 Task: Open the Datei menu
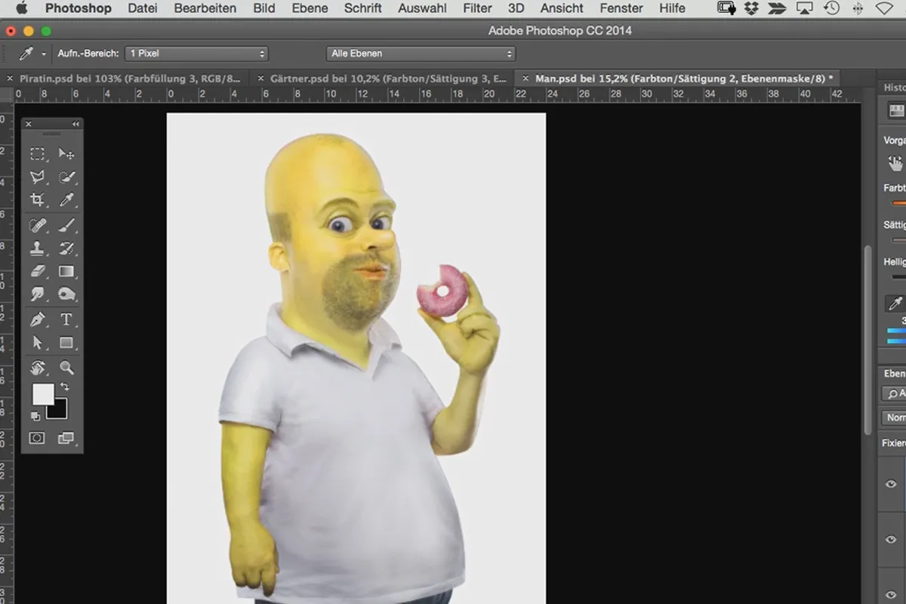pyautogui.click(x=143, y=8)
